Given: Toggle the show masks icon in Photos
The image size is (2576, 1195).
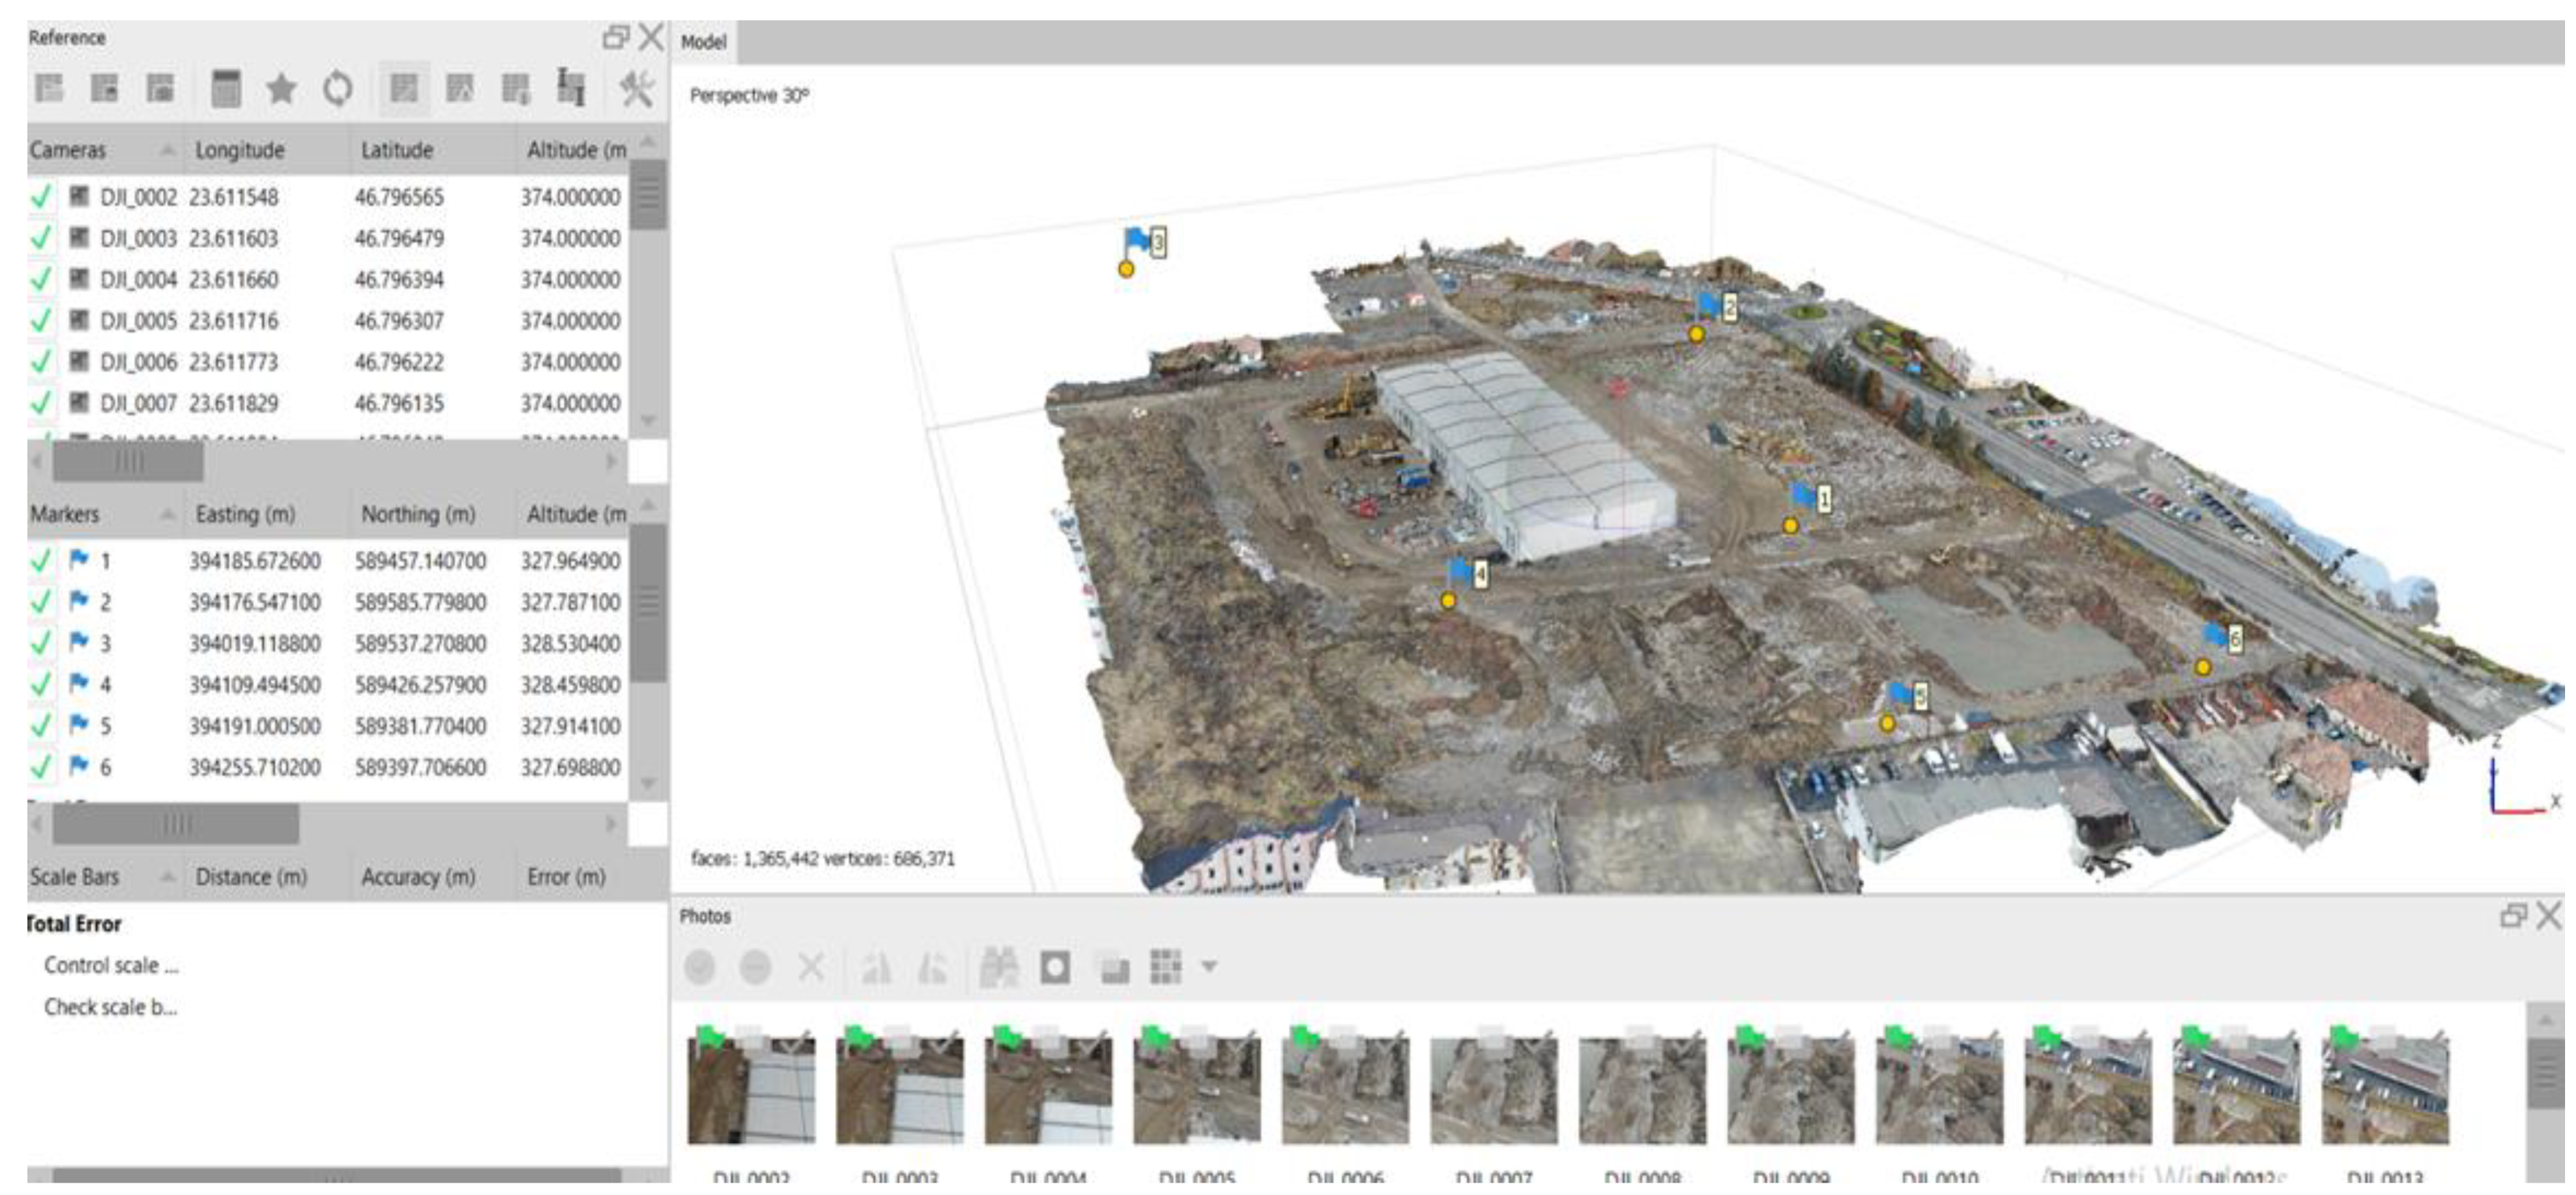Looking at the screenshot, I should point(1055,967).
